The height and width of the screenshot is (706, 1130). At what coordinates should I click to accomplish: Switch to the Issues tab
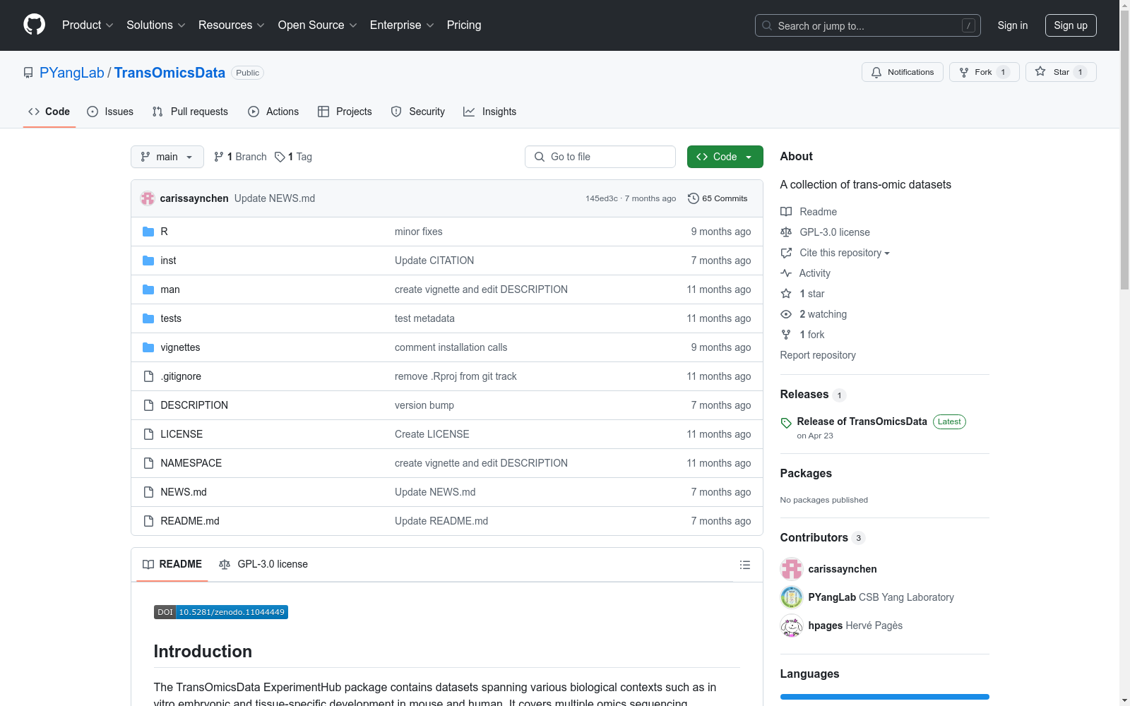[110, 112]
